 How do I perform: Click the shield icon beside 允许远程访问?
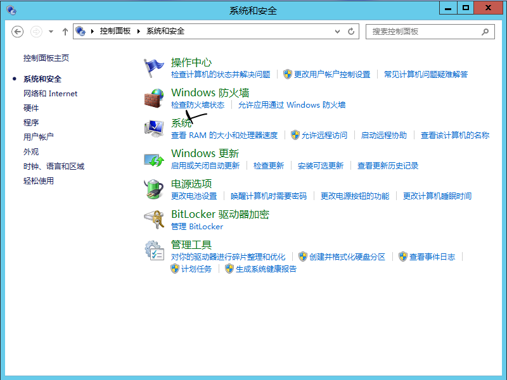(x=295, y=135)
